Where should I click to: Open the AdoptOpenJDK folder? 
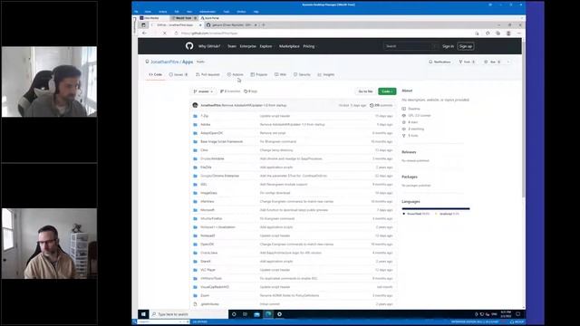(211, 133)
